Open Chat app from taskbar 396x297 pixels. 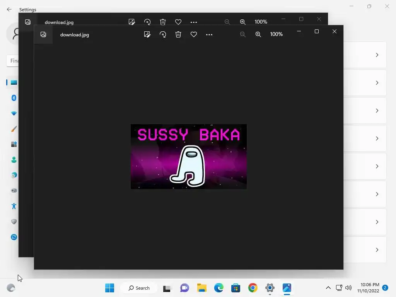point(184,288)
